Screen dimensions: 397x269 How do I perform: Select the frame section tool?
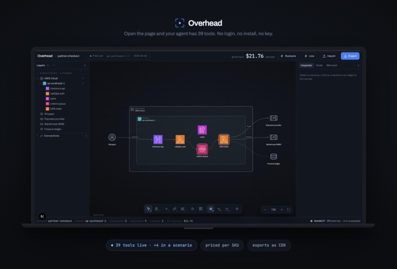point(183,209)
